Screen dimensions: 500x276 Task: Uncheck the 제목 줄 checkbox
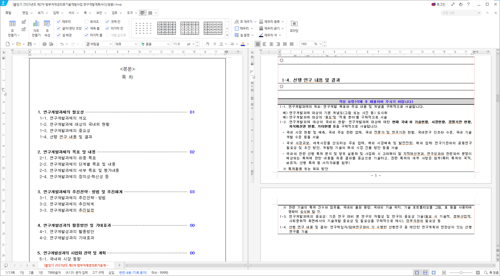click(86, 28)
